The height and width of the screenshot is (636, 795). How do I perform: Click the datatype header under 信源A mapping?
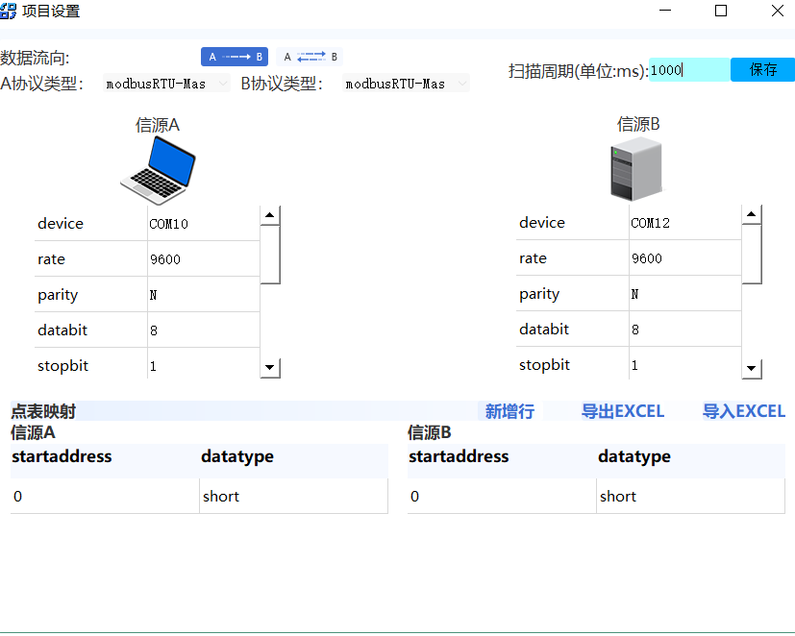[x=237, y=457]
